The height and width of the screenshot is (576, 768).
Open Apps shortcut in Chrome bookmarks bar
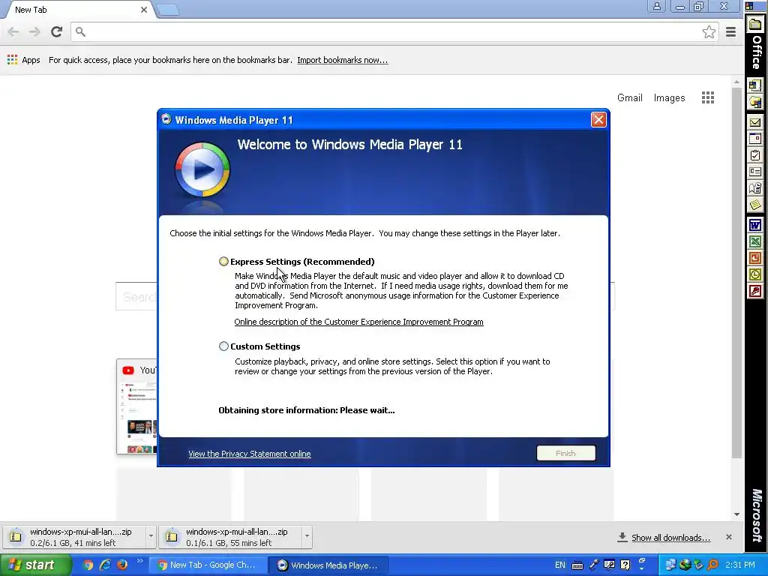tap(23, 60)
